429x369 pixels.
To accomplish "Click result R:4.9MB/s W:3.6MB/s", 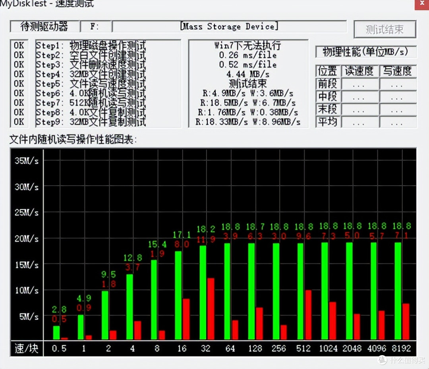I will (x=247, y=93).
